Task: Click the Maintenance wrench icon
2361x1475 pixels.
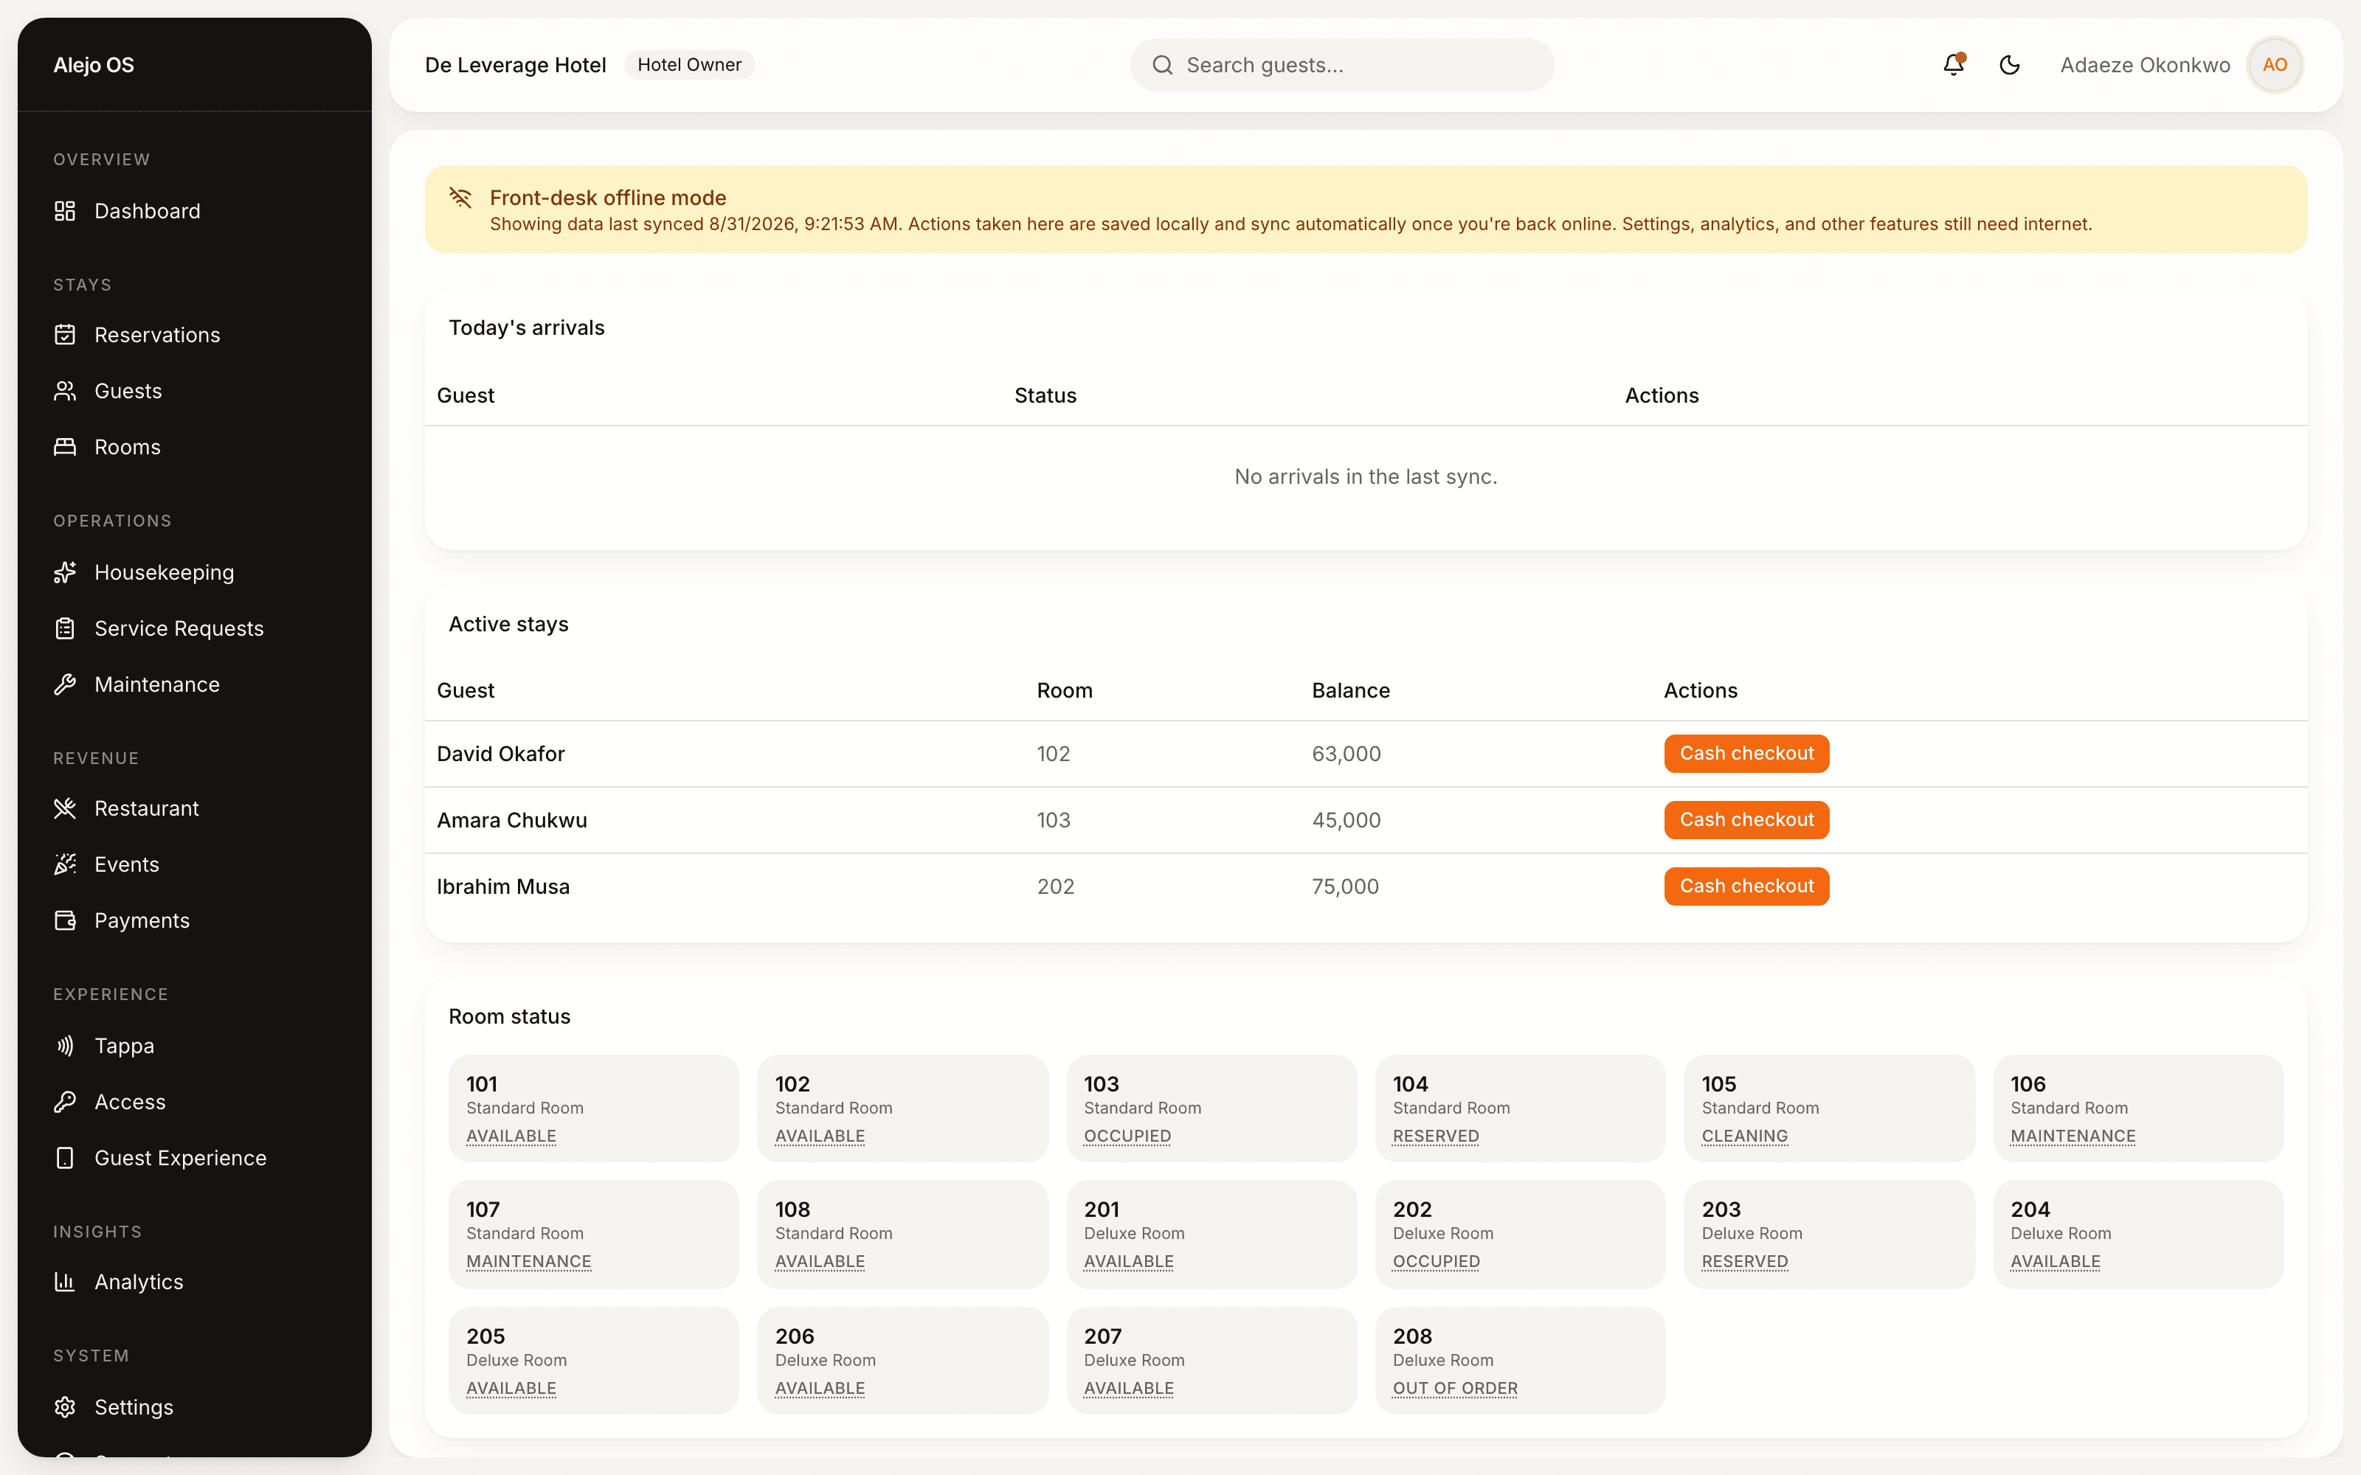Action: [64, 685]
